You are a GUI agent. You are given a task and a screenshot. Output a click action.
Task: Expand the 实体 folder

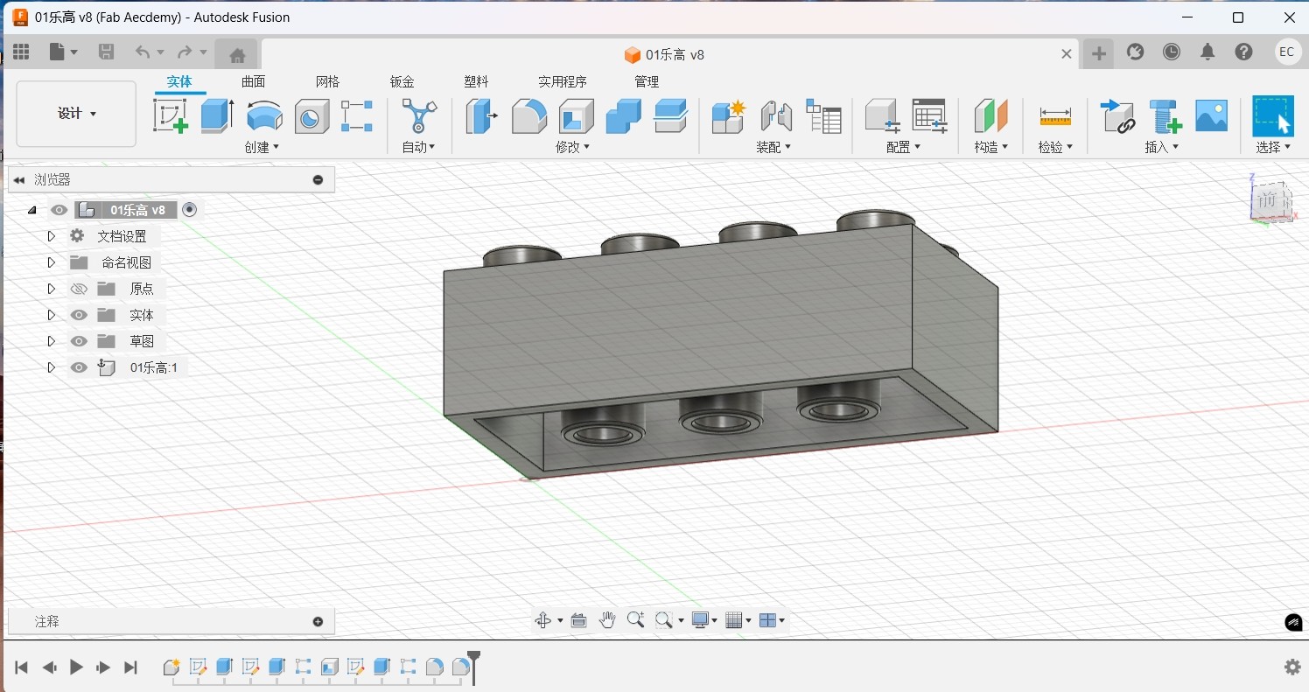tap(51, 315)
